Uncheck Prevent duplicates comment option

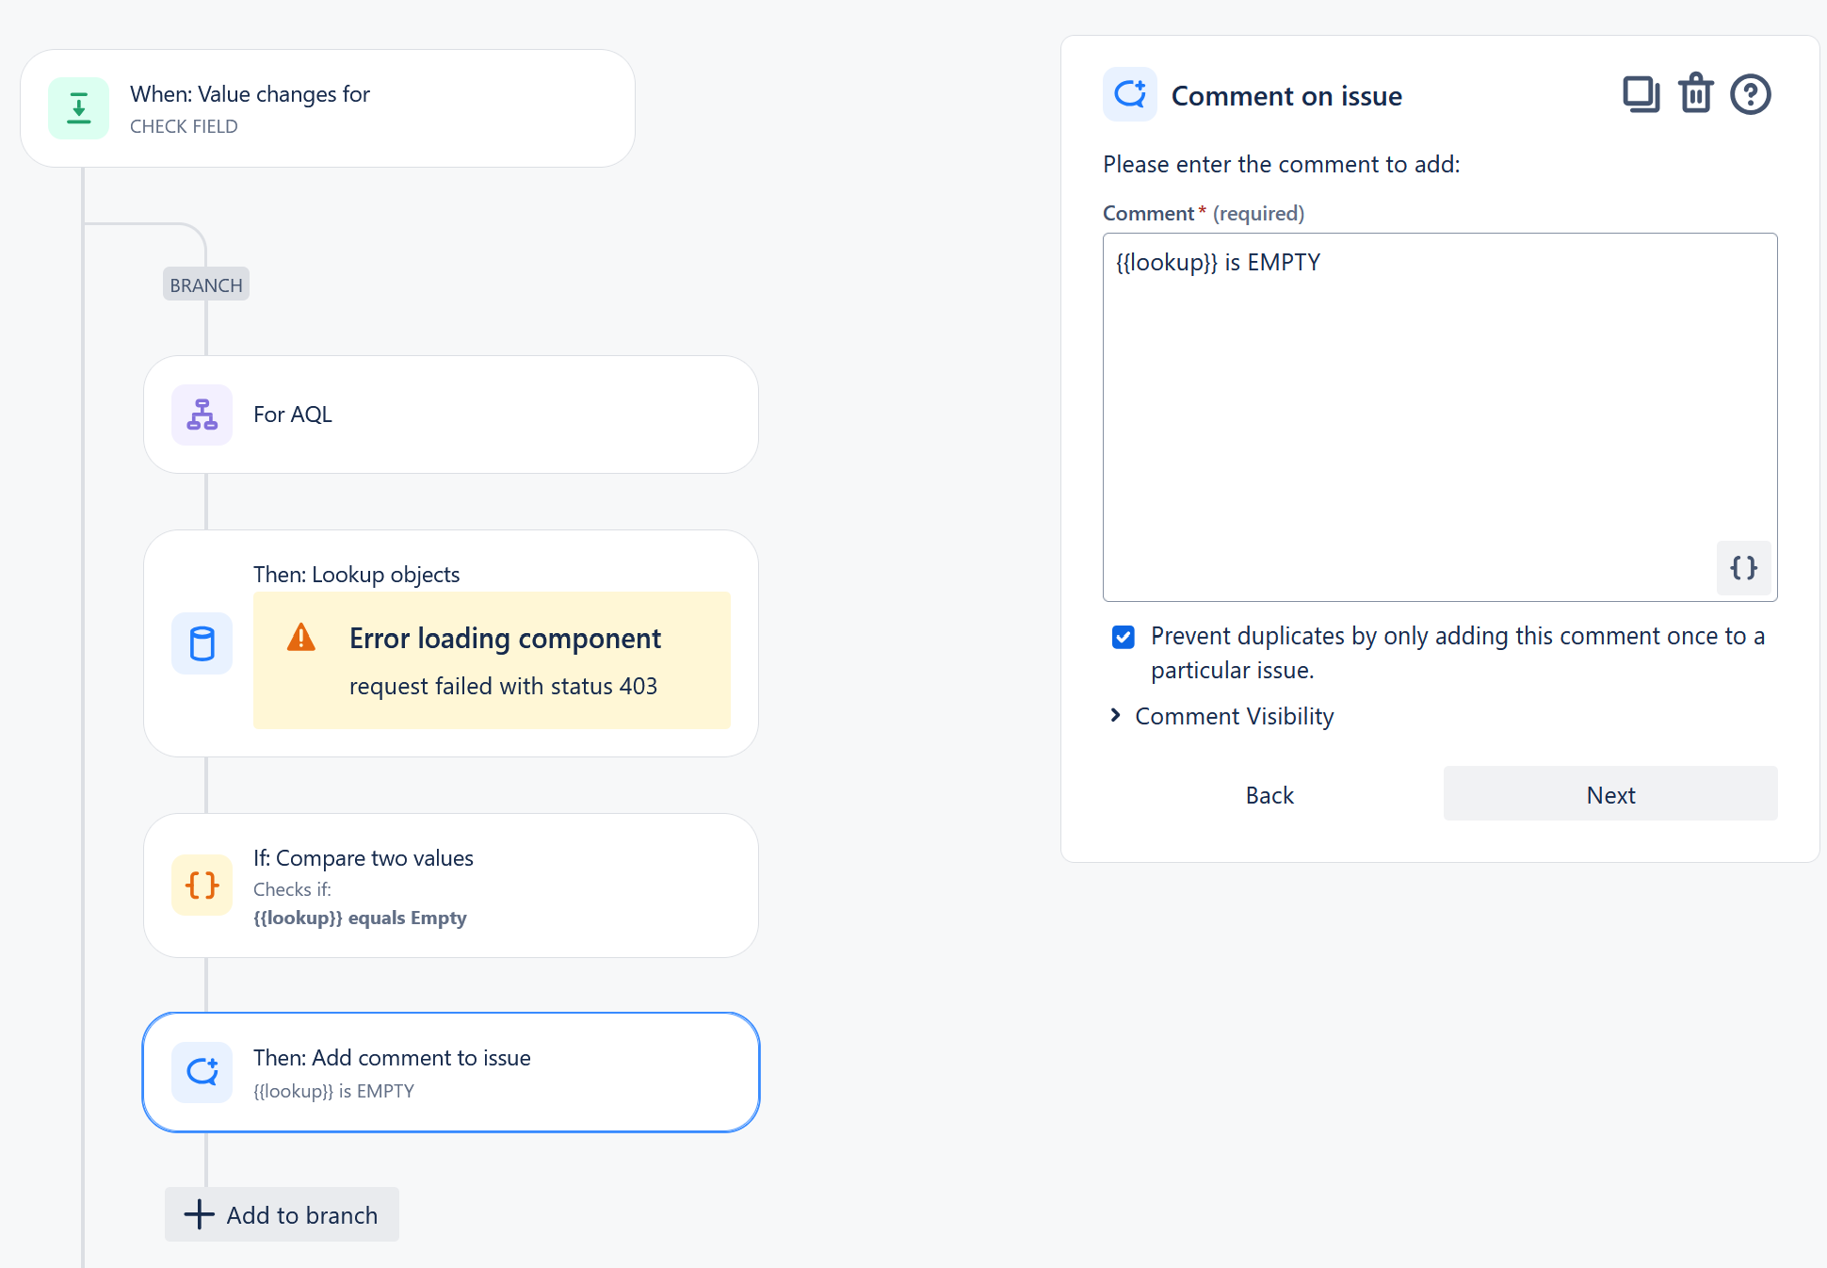[x=1123, y=638]
